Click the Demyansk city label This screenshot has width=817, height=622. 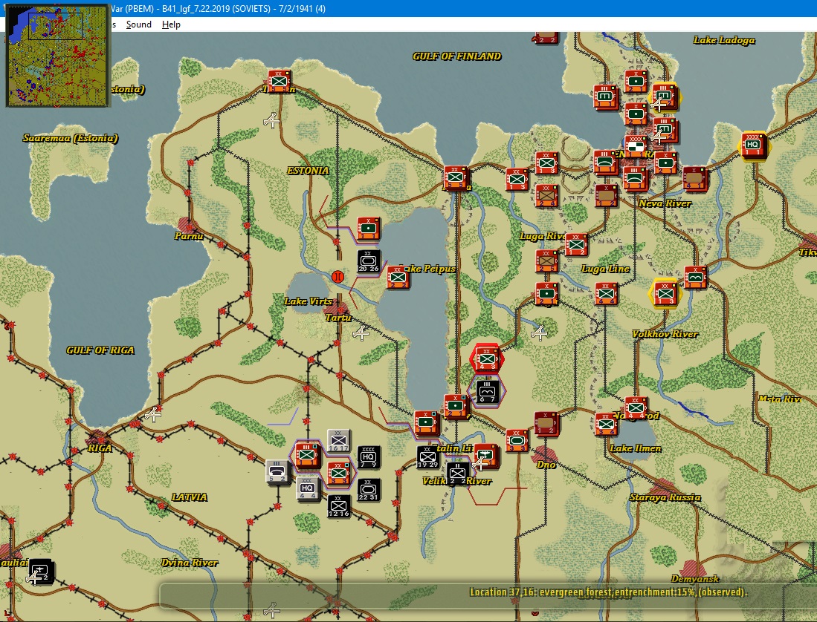point(695,578)
